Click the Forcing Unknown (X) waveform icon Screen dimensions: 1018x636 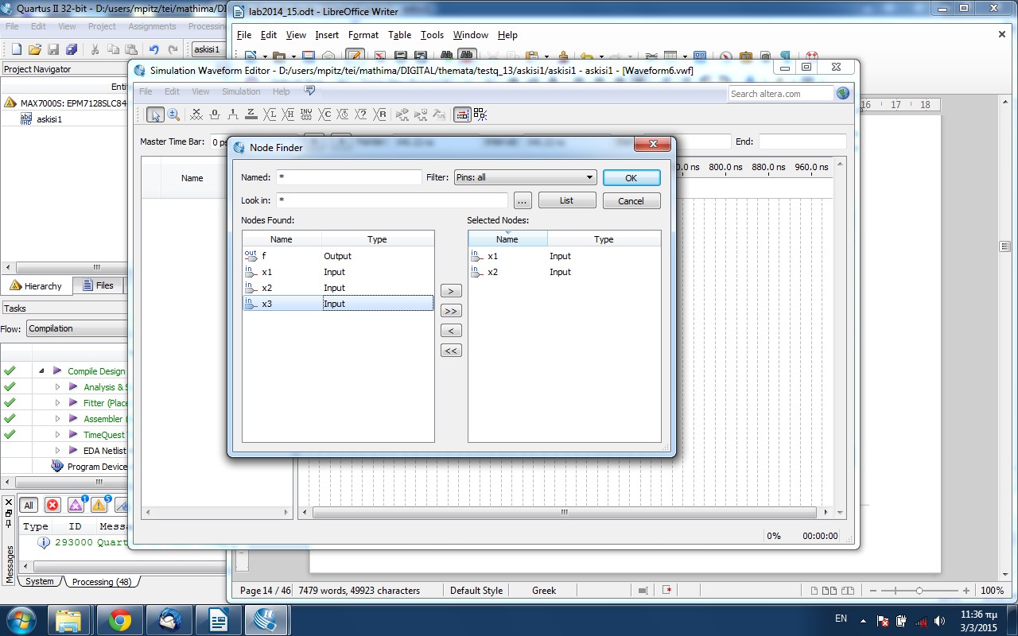tap(196, 114)
